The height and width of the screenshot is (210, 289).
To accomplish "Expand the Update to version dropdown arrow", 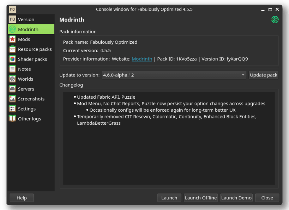I will pyautogui.click(x=243, y=75).
